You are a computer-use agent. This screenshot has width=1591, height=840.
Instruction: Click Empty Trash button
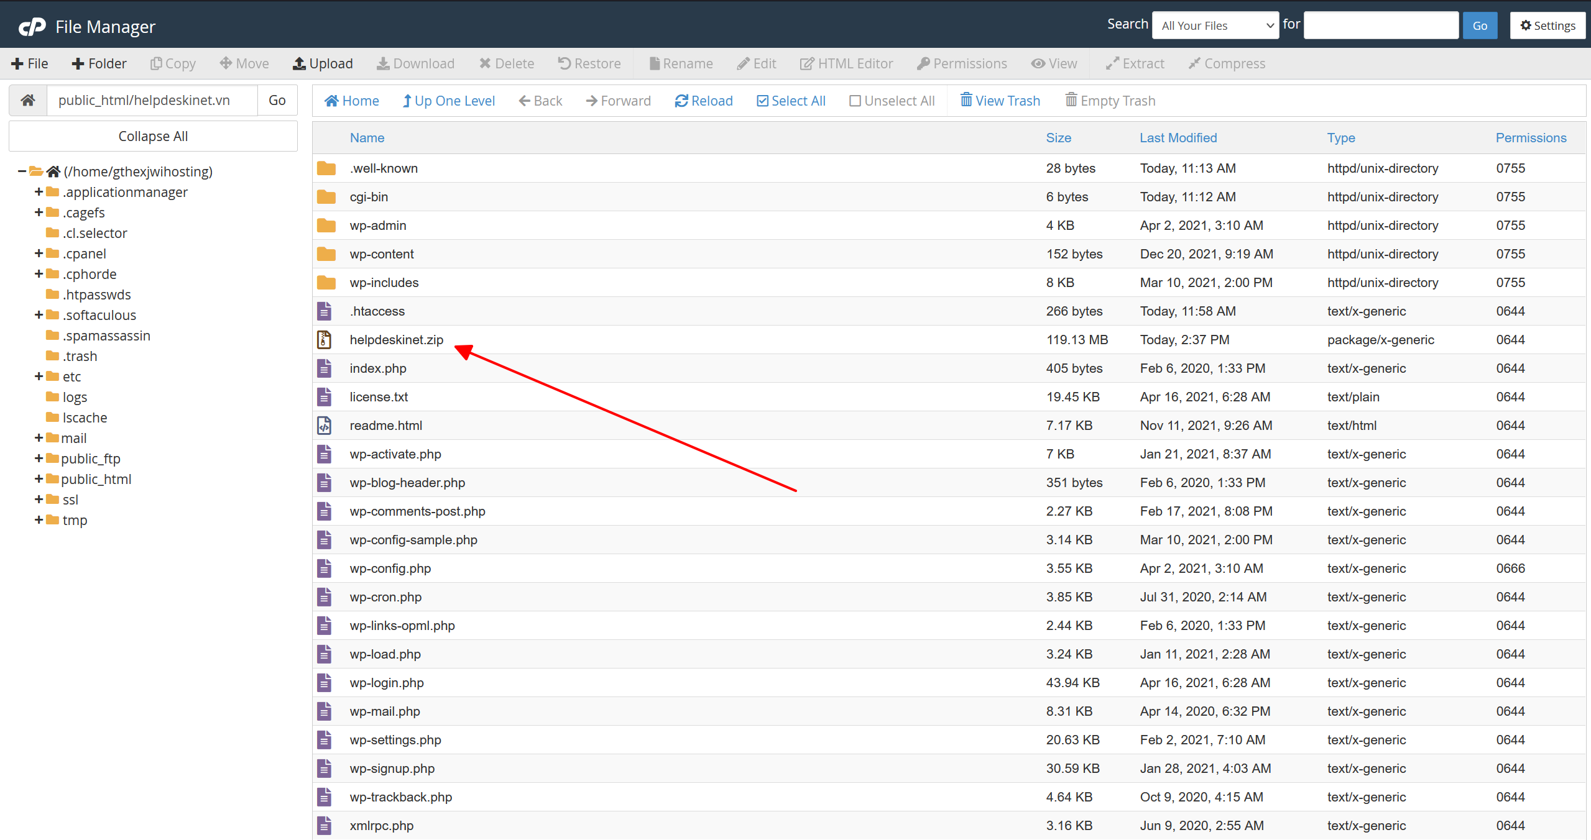[1110, 101]
